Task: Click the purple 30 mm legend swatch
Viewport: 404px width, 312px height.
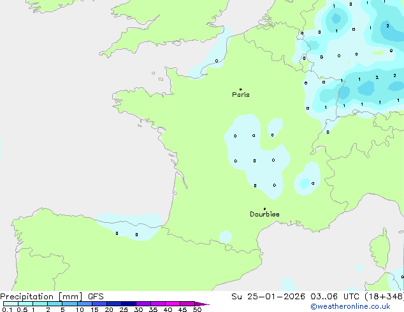Action: pos(143,304)
